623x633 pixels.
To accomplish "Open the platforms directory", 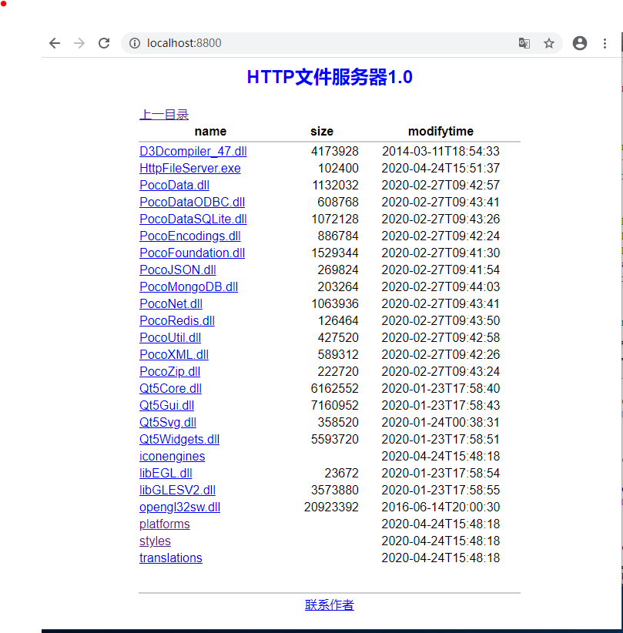I will click(164, 524).
